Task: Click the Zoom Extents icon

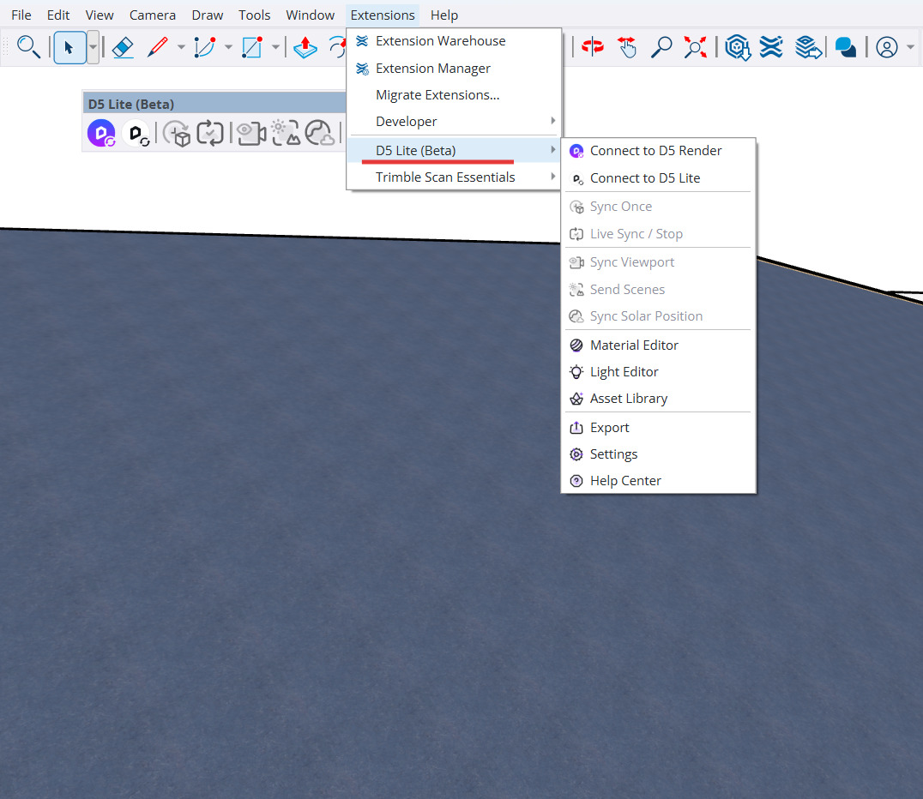Action: [695, 47]
